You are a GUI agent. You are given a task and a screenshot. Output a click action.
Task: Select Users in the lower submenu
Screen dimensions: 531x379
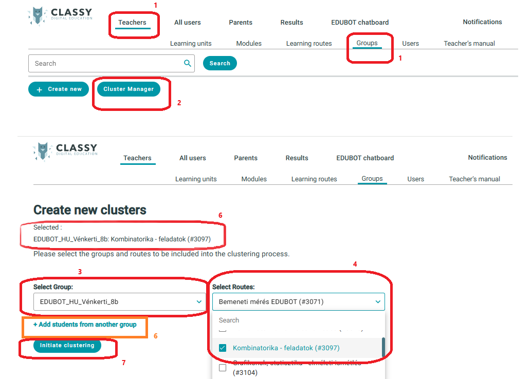click(415, 179)
